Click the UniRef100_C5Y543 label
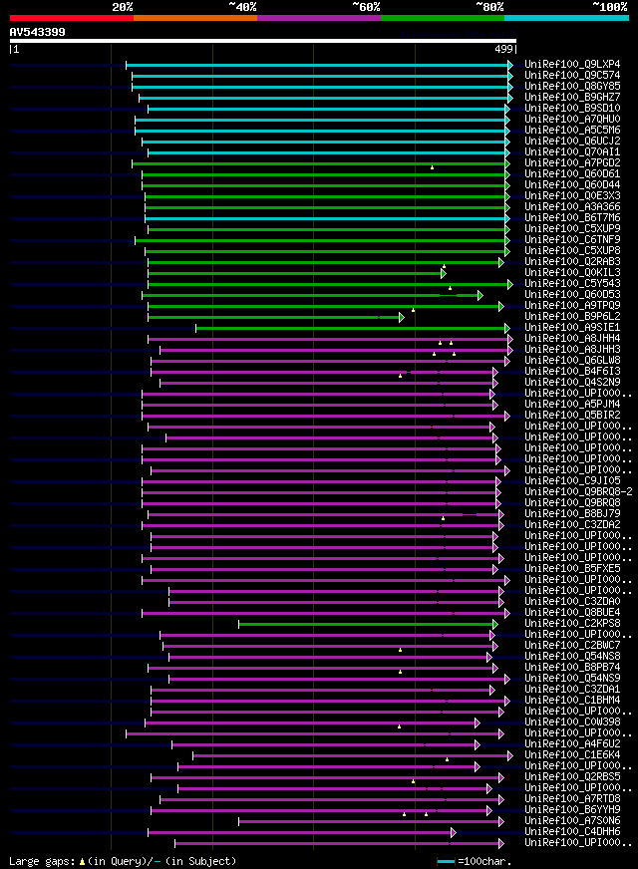This screenshot has height=869, width=638. coord(572,283)
